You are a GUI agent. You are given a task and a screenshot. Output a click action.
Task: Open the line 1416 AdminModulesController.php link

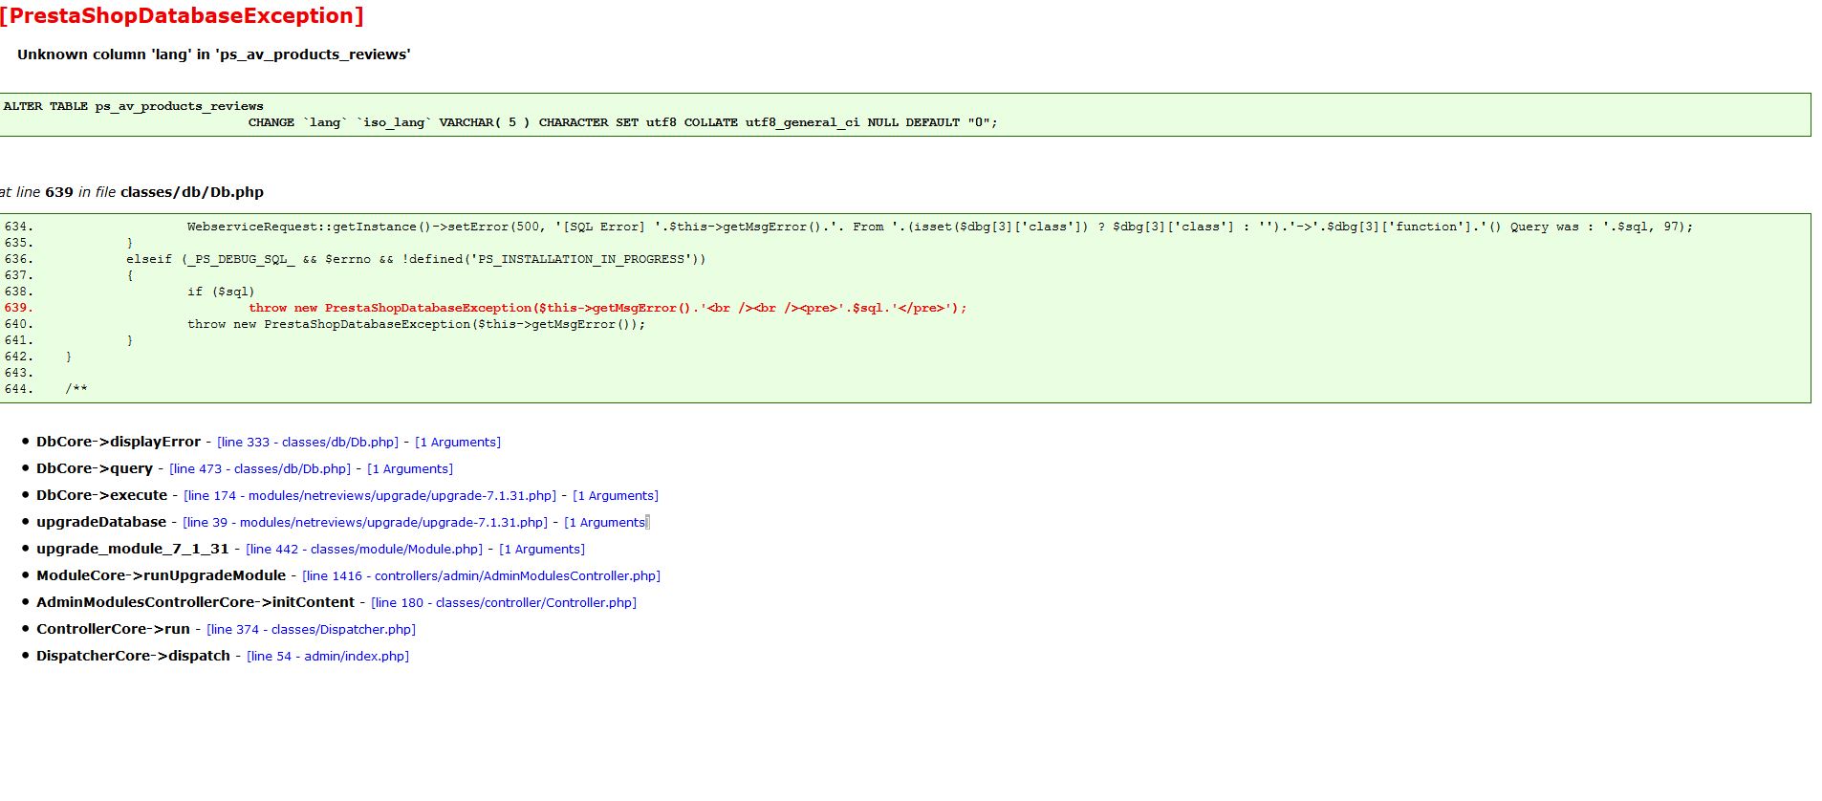click(482, 576)
